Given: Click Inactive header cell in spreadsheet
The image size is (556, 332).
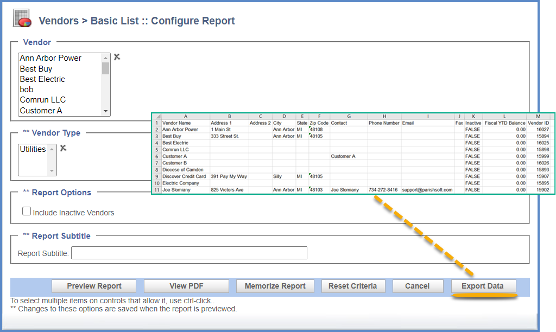Looking at the screenshot, I should click(473, 123).
